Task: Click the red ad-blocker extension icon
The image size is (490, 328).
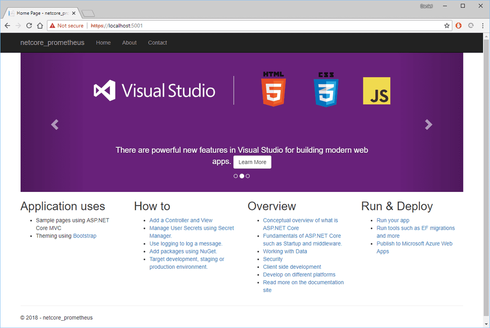Action: [459, 25]
